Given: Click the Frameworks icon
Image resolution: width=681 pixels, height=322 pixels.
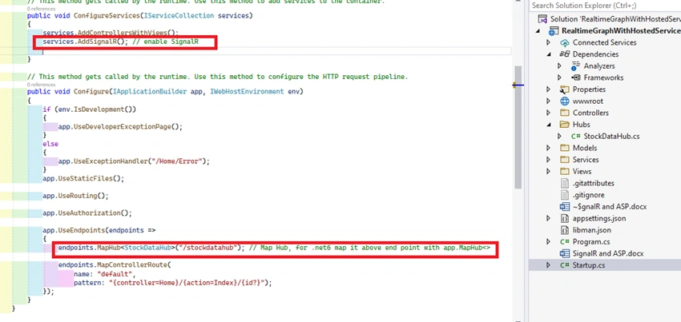Looking at the screenshot, I should (576, 78).
